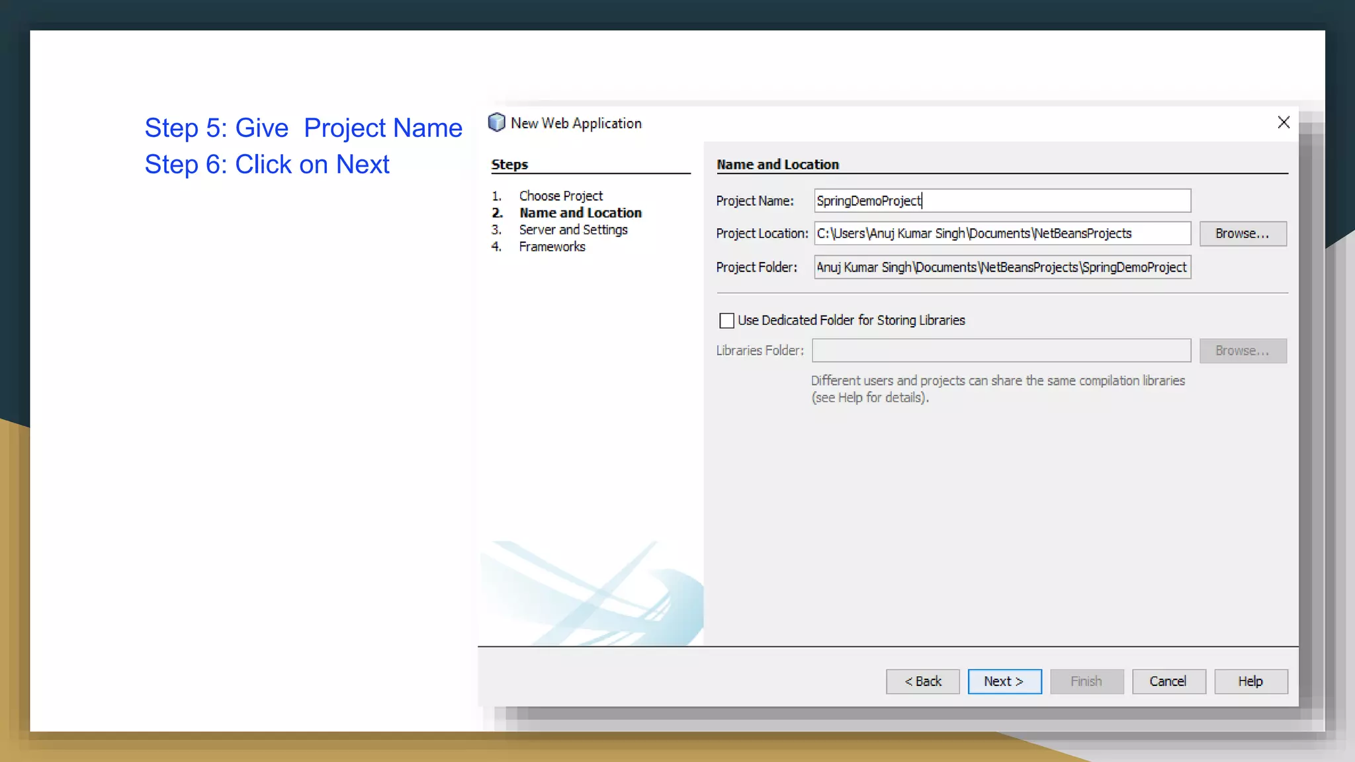This screenshot has width=1355, height=762.
Task: Click the Libraries Folder text field
Action: pyautogui.click(x=1001, y=351)
